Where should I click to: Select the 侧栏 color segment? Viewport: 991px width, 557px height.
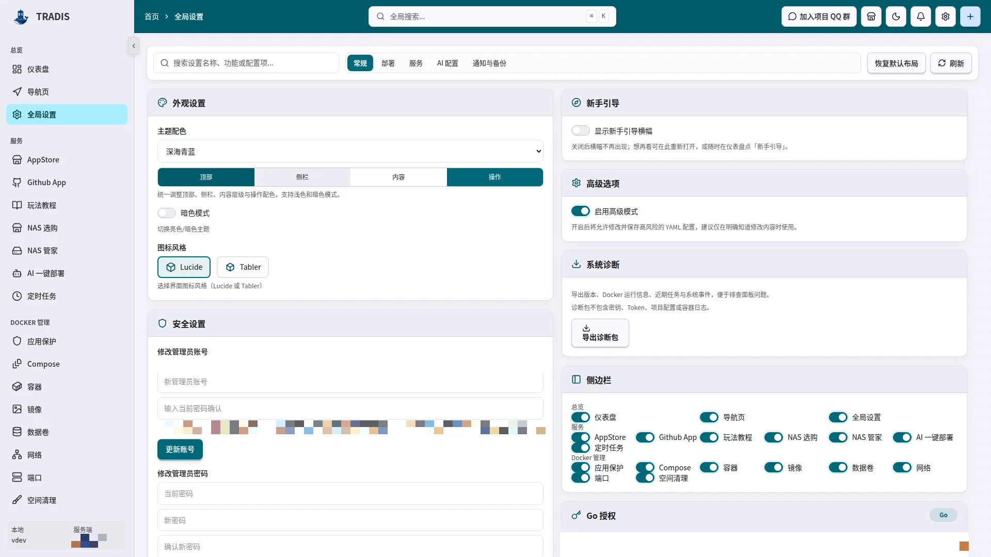point(302,177)
